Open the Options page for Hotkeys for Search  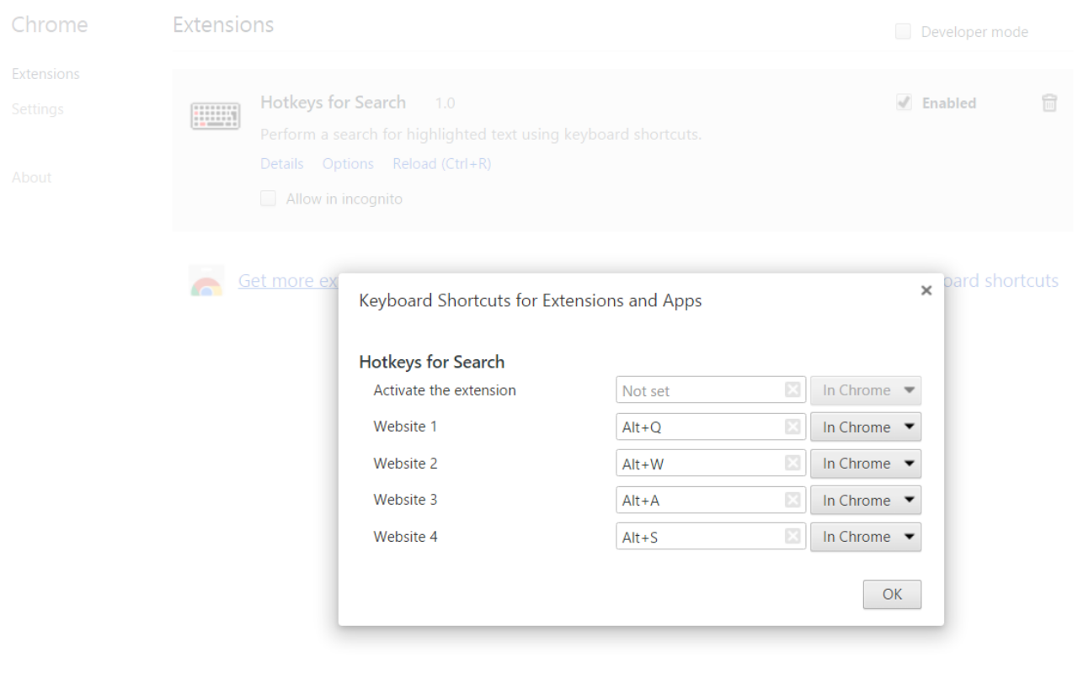(348, 163)
